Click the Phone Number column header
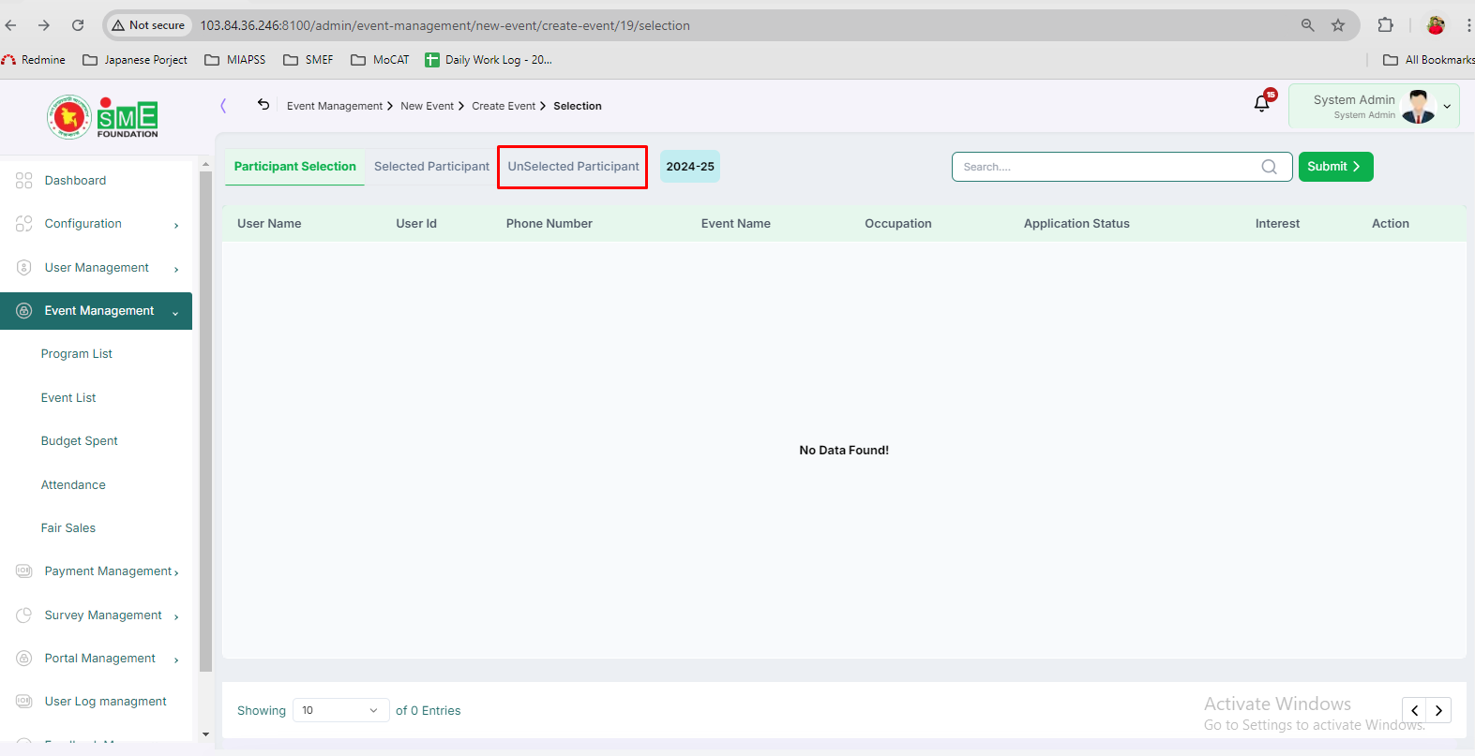The height and width of the screenshot is (756, 1475). (549, 224)
